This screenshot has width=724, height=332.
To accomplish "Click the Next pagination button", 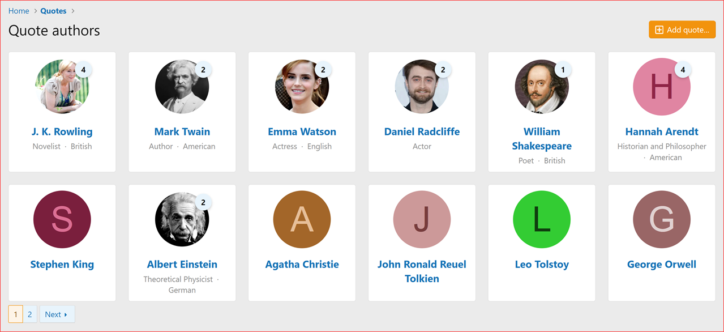I will [x=57, y=314].
